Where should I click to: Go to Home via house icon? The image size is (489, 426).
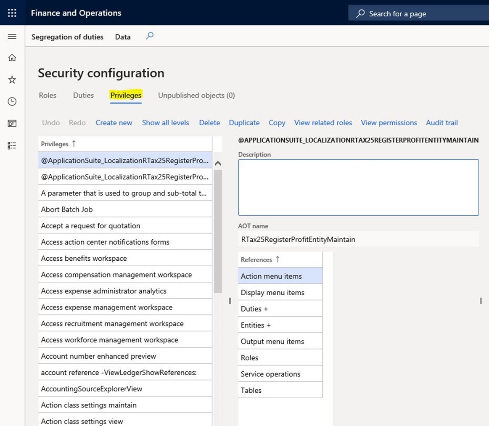(x=12, y=58)
